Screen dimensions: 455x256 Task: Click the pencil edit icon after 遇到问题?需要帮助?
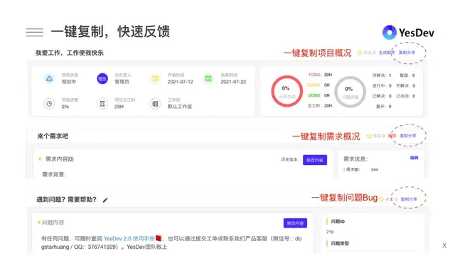(x=105, y=200)
